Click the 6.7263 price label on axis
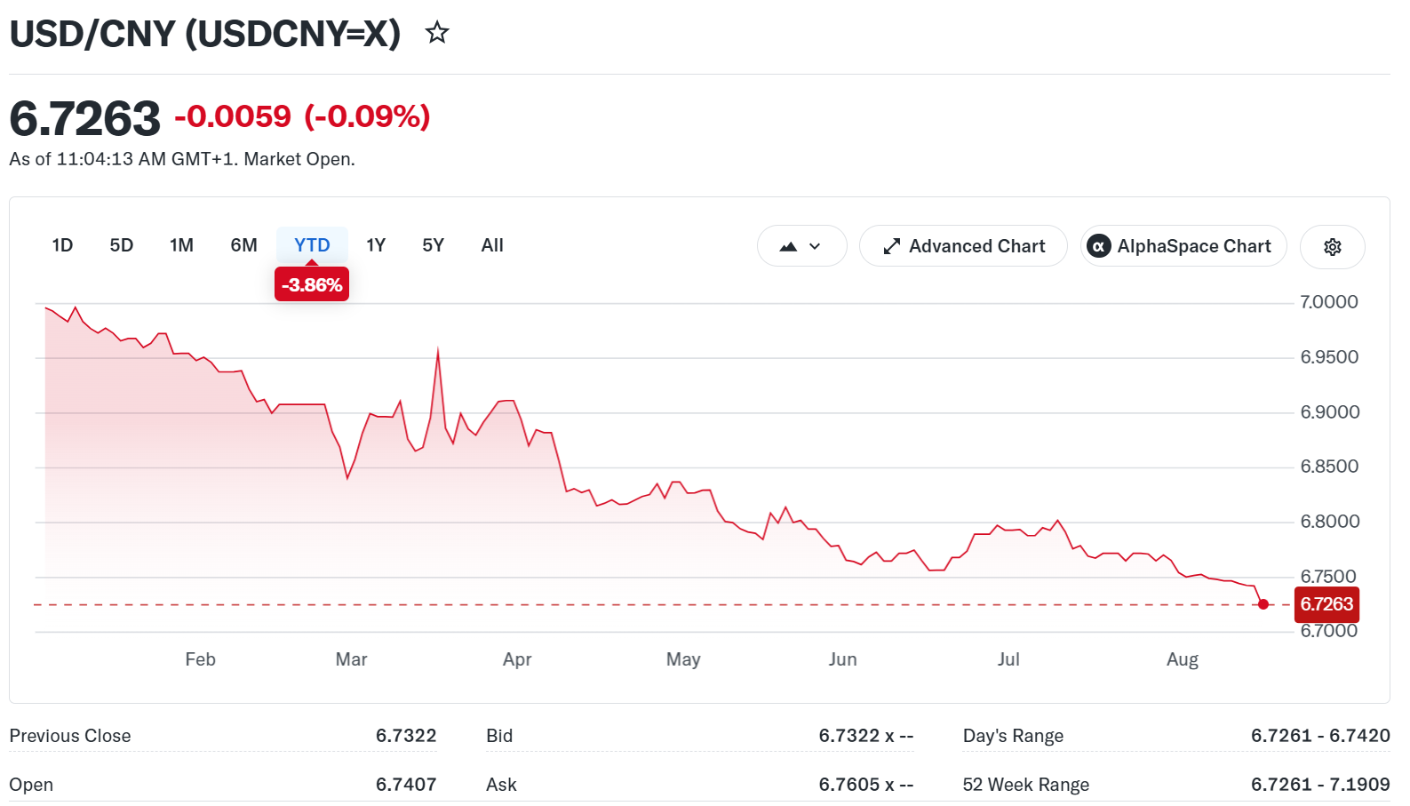Image resolution: width=1410 pixels, height=806 pixels. coord(1326,604)
